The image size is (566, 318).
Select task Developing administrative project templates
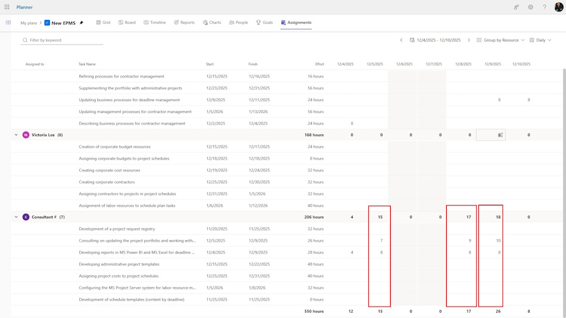(x=119, y=264)
